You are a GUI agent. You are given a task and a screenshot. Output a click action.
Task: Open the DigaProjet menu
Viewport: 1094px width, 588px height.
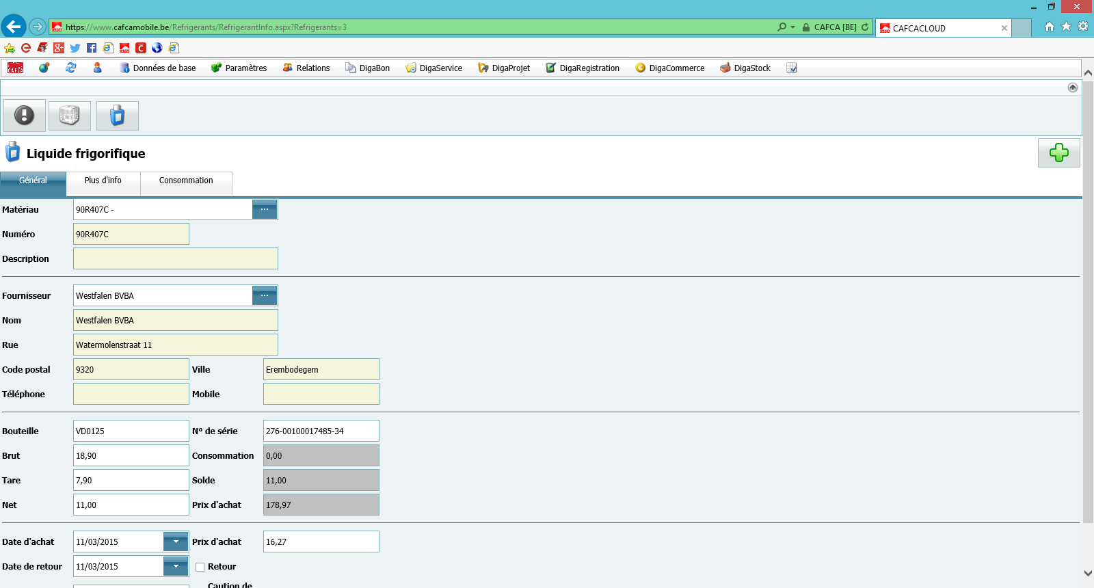pyautogui.click(x=504, y=68)
